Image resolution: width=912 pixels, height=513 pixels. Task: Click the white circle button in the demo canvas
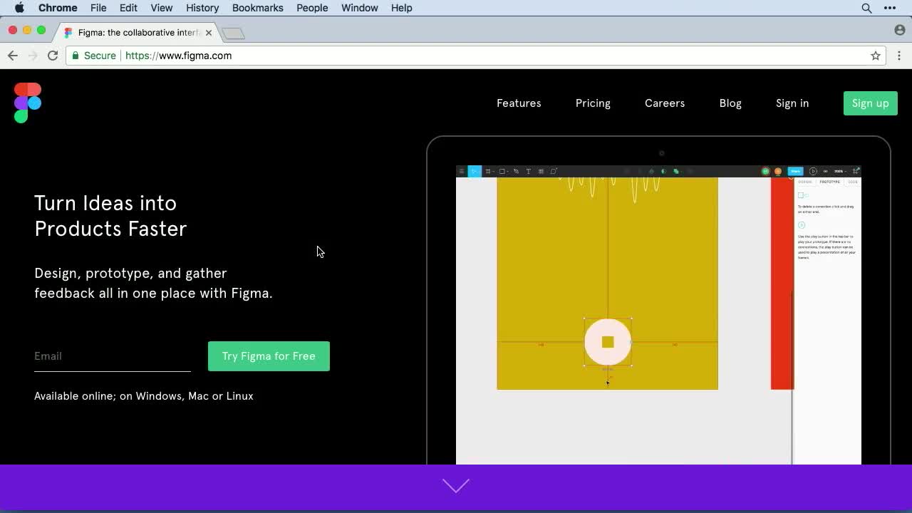pyautogui.click(x=608, y=342)
